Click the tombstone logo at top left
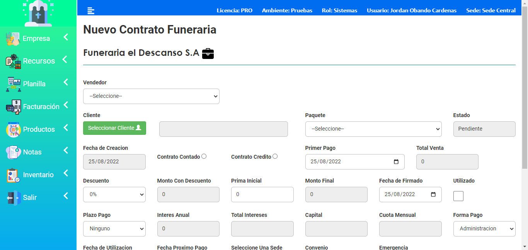Screen dimensions: 528x250 pyautogui.click(x=38, y=13)
